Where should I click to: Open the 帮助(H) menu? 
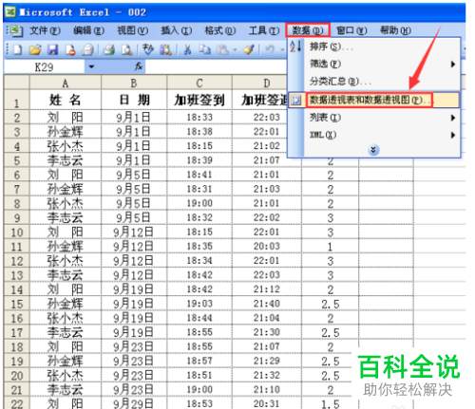(395, 30)
